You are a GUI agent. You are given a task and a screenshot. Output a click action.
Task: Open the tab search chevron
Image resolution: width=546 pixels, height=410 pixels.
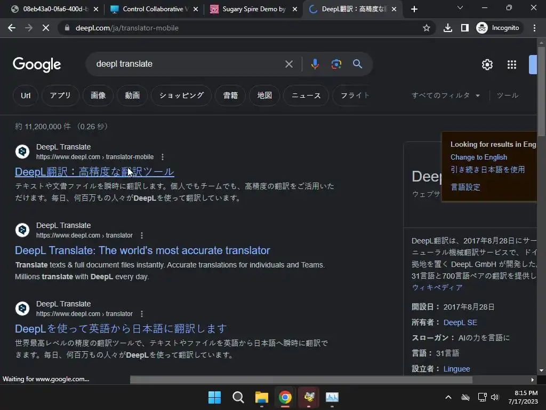point(460,7)
